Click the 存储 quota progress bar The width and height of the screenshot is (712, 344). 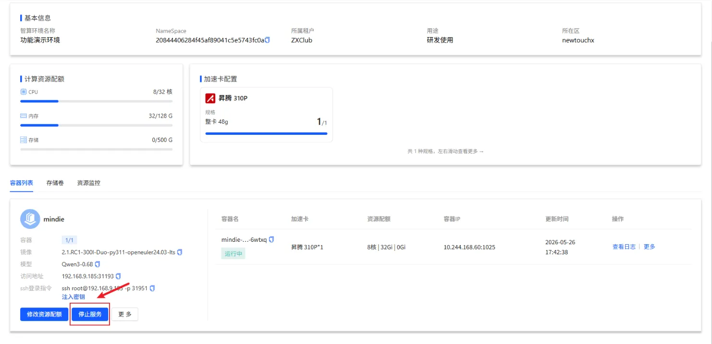[96, 149]
